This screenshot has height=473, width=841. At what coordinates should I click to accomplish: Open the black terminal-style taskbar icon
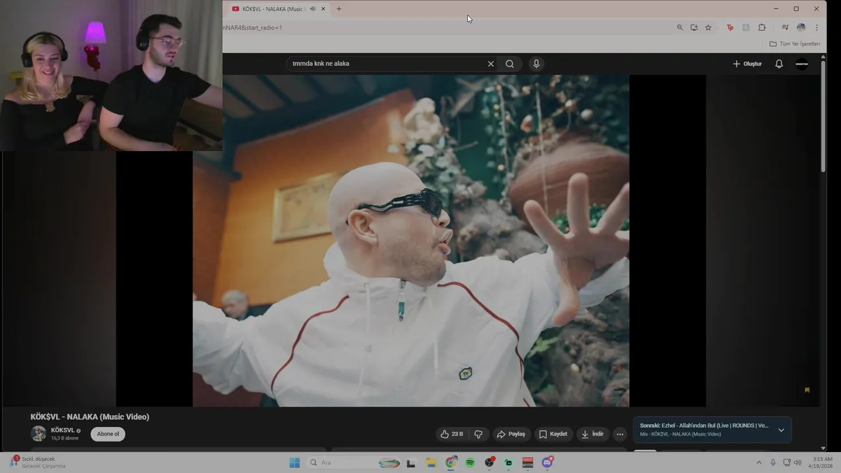coord(411,462)
